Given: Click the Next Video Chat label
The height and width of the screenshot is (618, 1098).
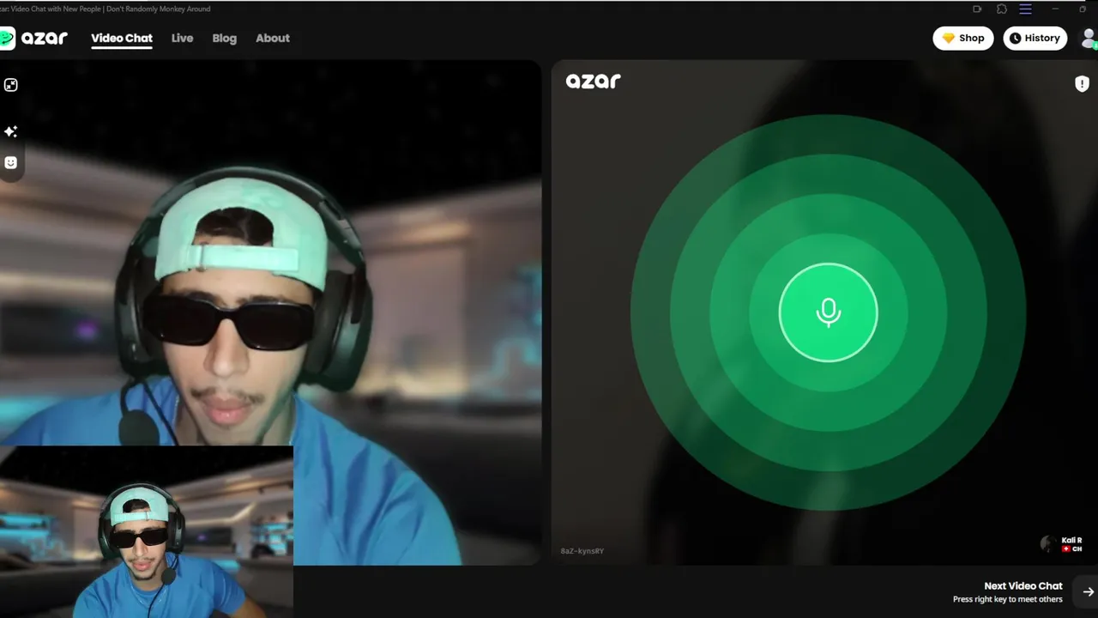Looking at the screenshot, I should click(x=1023, y=585).
